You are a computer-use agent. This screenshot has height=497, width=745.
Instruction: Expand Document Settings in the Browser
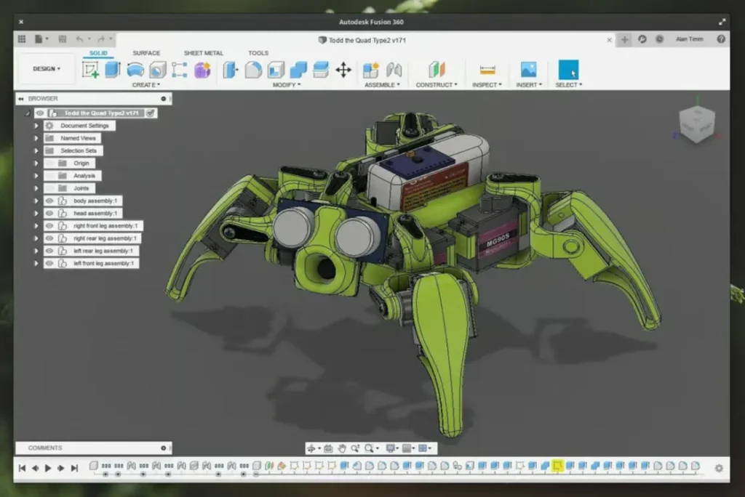coord(35,125)
